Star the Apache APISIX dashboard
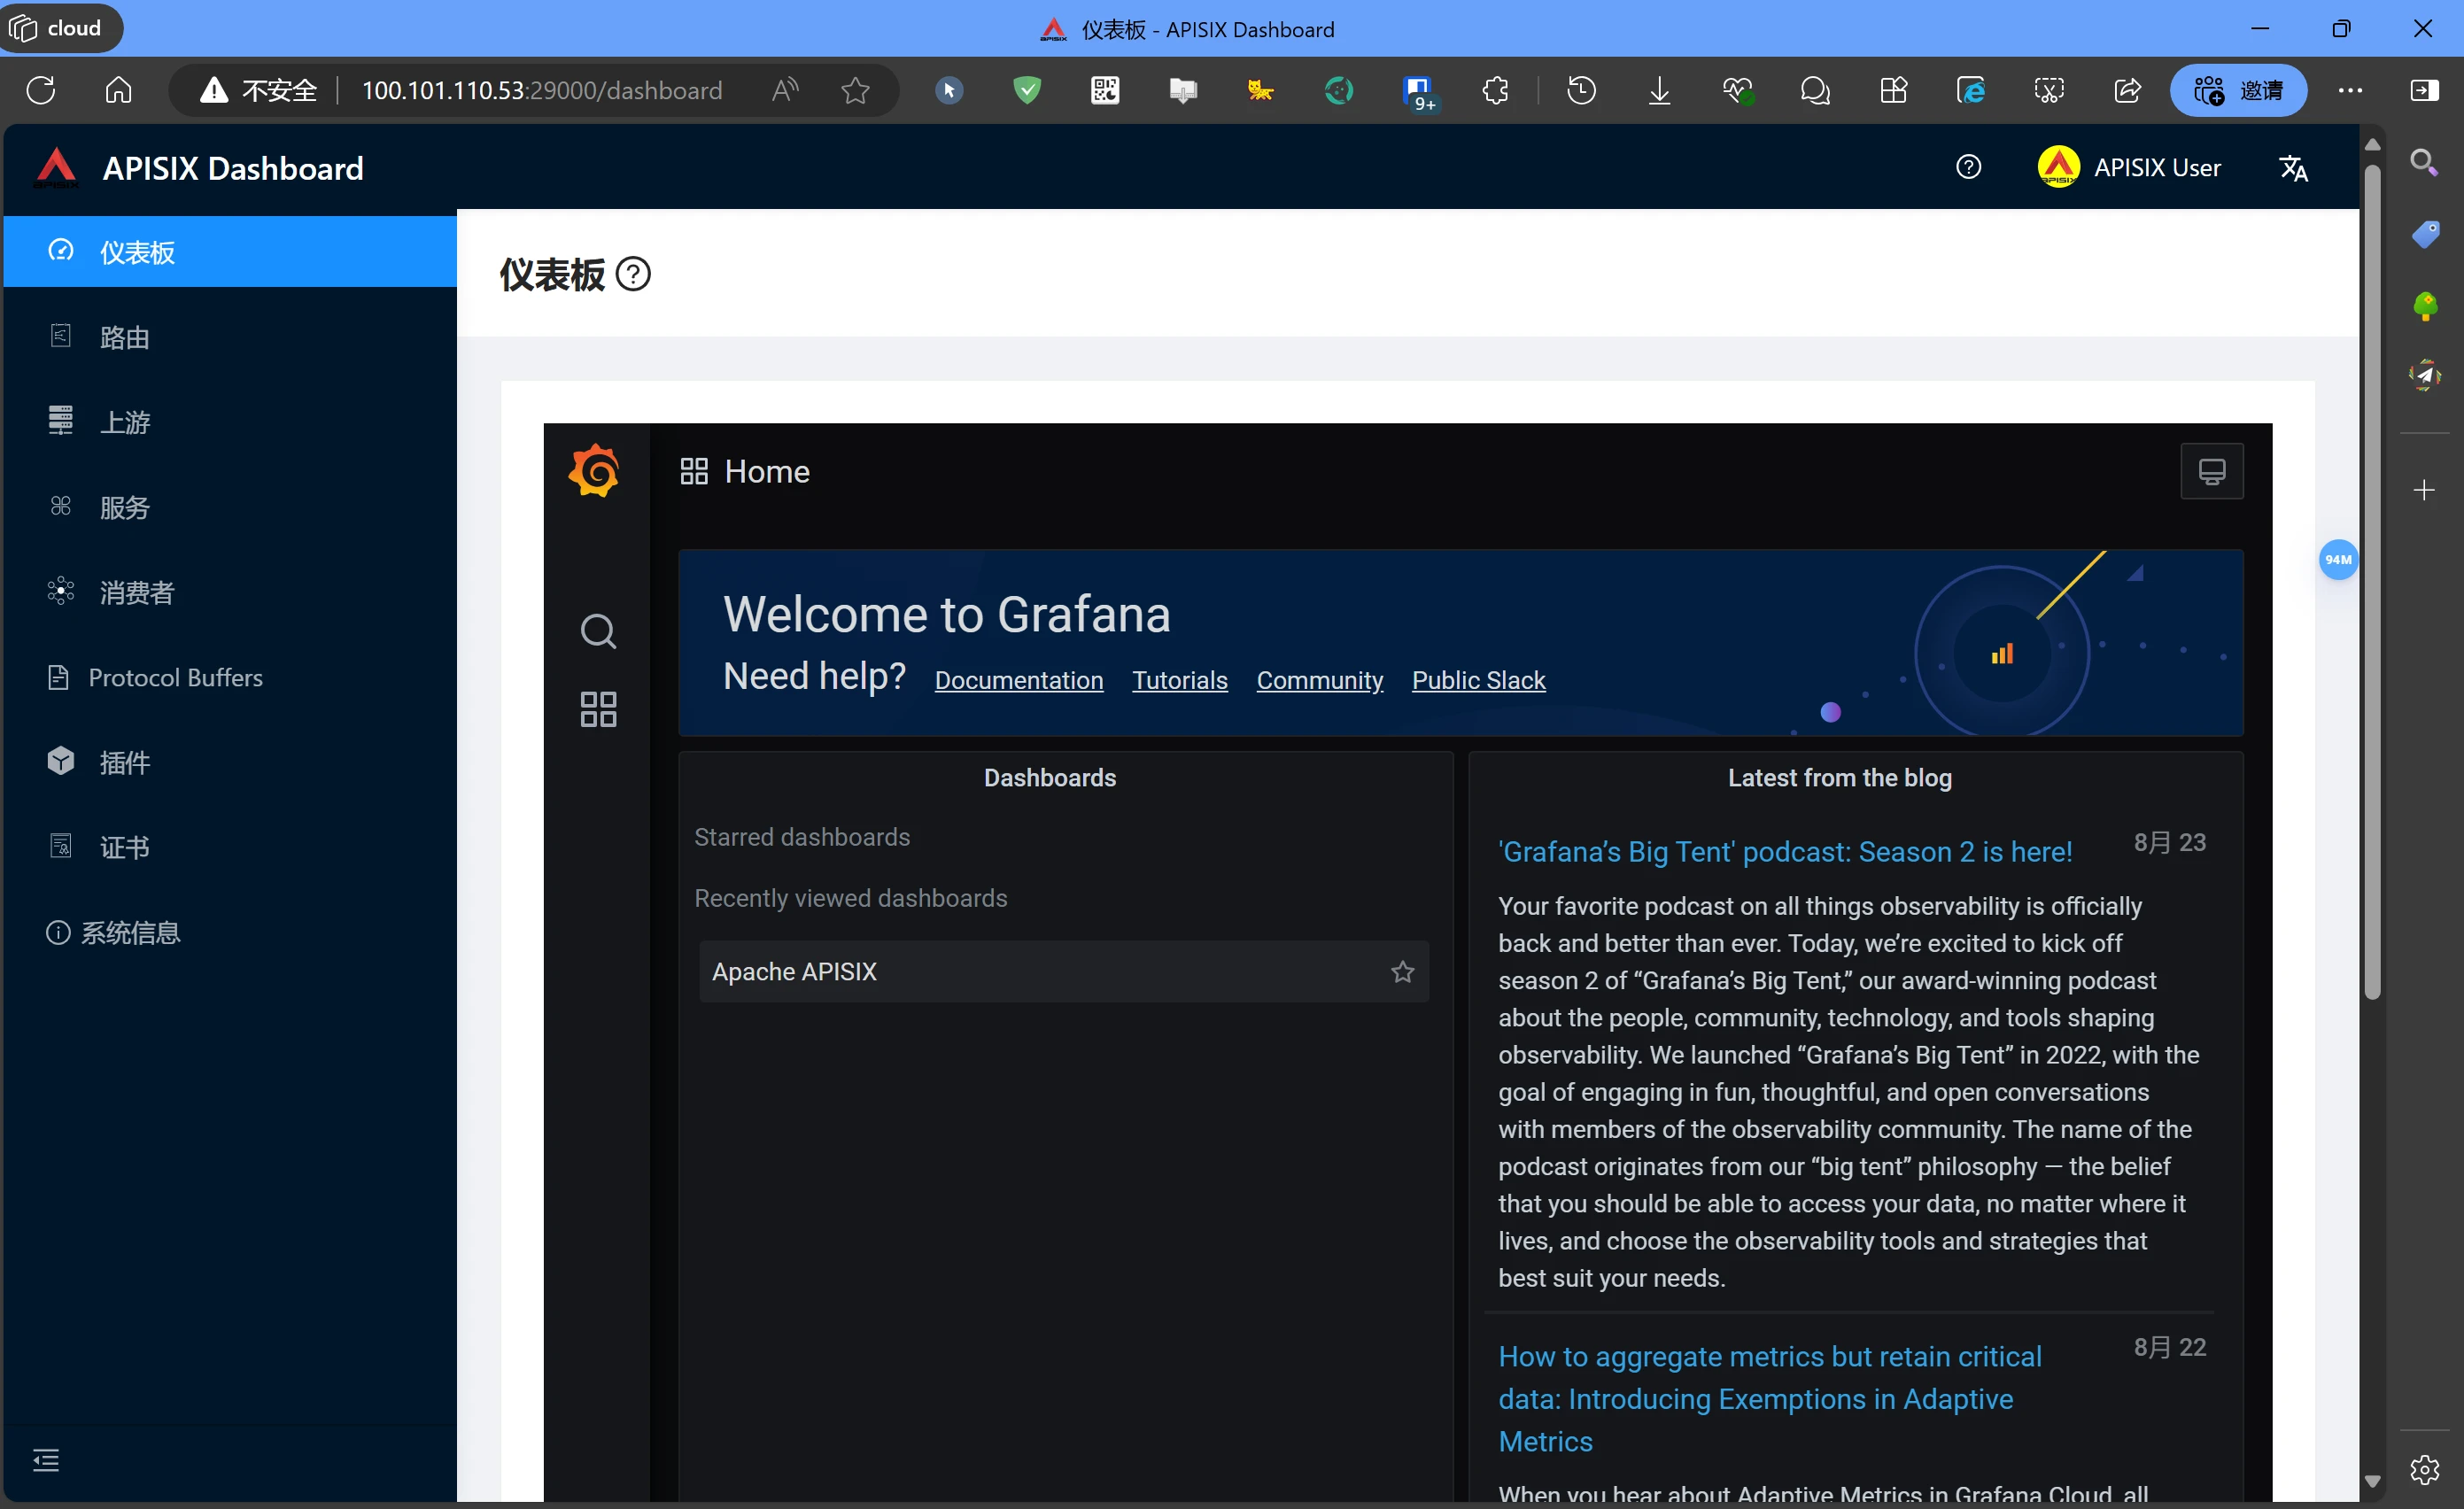The width and height of the screenshot is (2464, 1509). [1402, 971]
